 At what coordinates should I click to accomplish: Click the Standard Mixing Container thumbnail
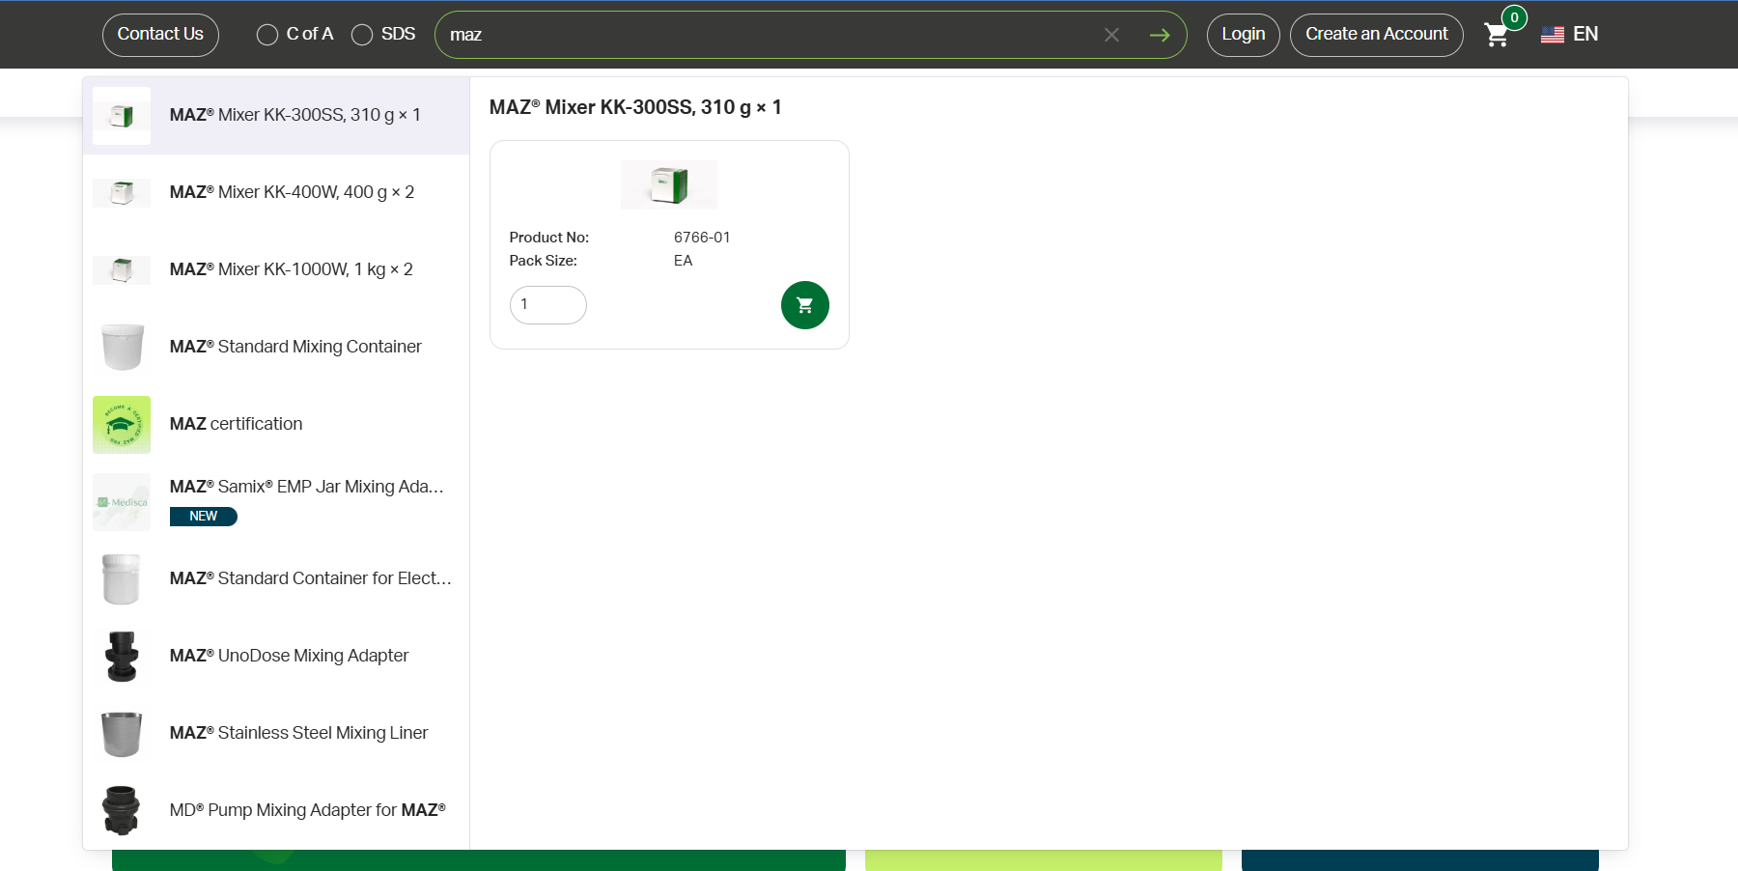[123, 347]
